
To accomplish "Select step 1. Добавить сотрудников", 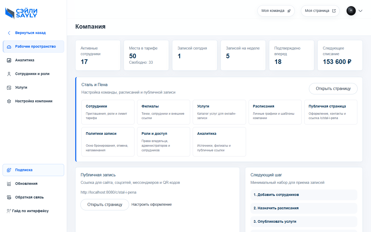I will (304, 195).
